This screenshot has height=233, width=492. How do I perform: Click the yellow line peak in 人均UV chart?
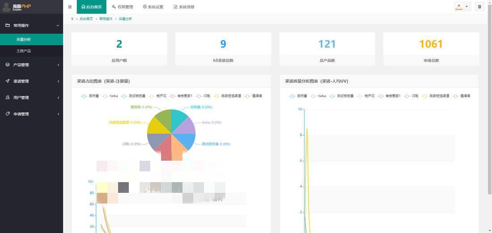tap(307, 129)
